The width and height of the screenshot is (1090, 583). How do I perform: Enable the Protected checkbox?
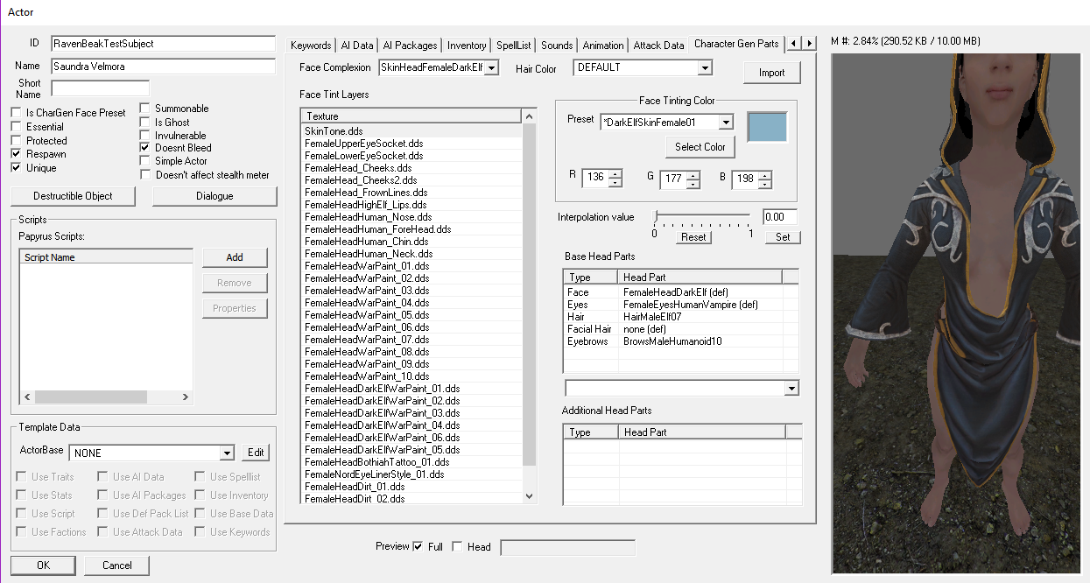coord(16,141)
